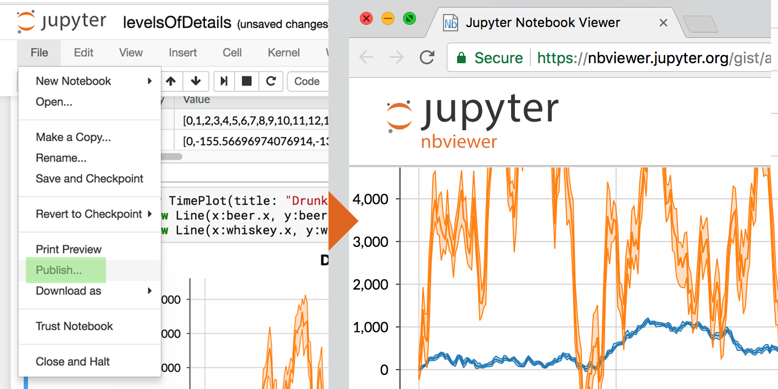This screenshot has height=389, width=778.
Task: Click the green fullscreen window button
Action: coord(410,19)
